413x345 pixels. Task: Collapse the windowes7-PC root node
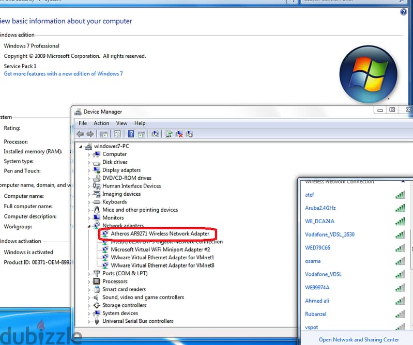click(81, 147)
